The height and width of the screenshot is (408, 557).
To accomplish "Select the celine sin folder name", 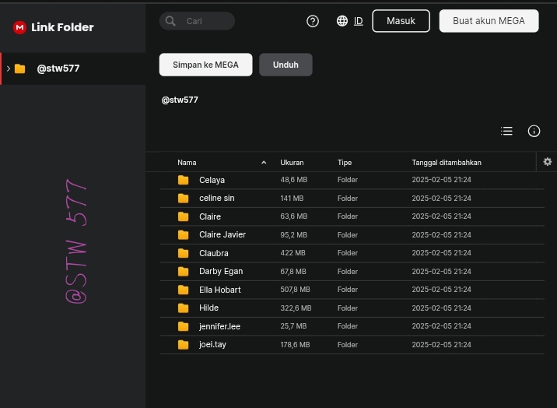I will pos(217,199).
